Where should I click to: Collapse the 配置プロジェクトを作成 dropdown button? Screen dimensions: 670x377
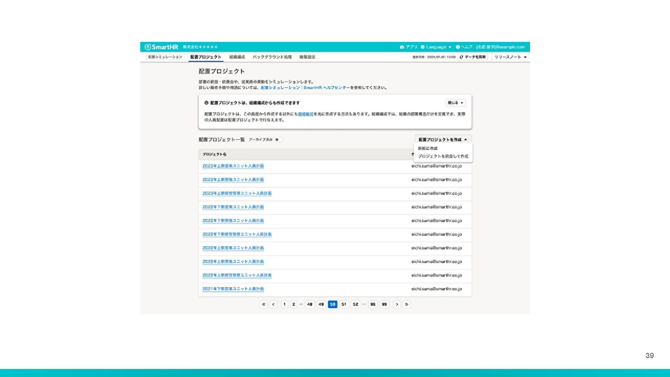click(442, 140)
